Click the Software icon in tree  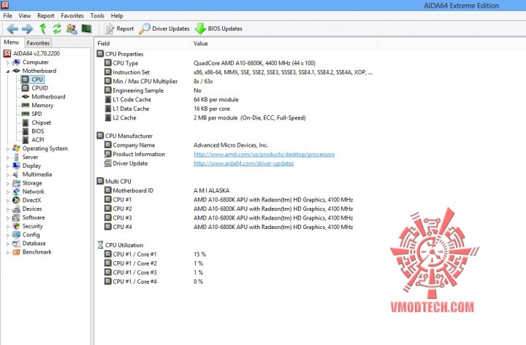pyautogui.click(x=16, y=217)
